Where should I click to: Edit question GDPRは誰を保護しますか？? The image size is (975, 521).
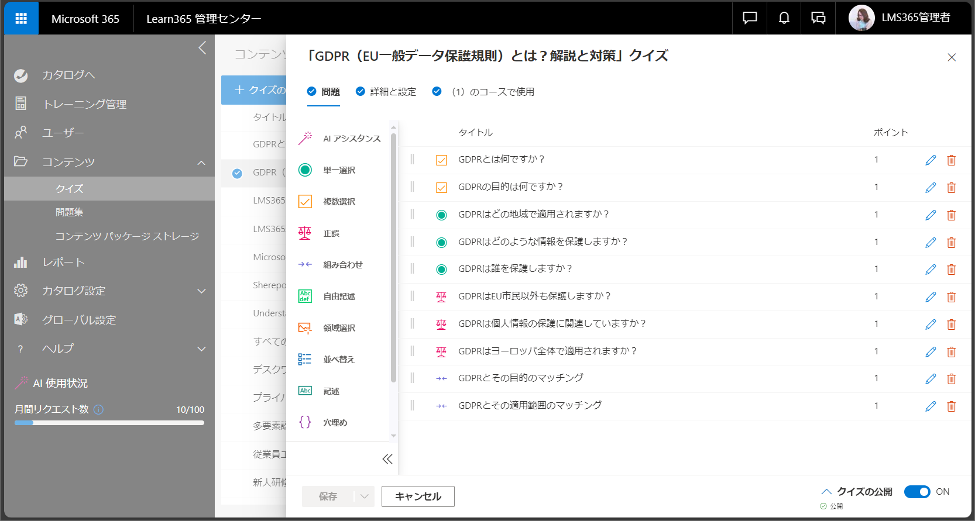(931, 270)
